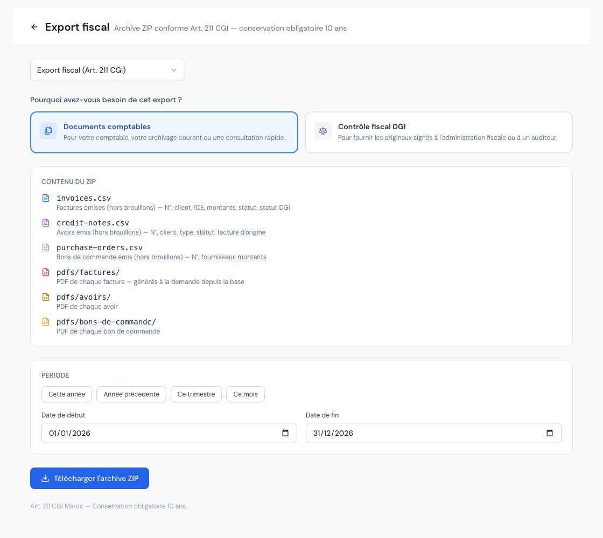Screen dimensions: 603x538
Task: Click the Export fiscal page title
Action: [x=78, y=27]
